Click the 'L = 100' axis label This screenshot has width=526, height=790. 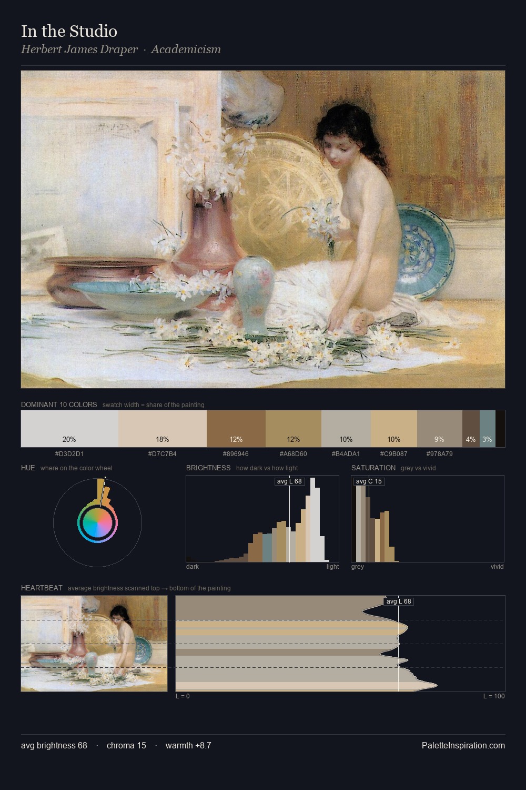(494, 696)
